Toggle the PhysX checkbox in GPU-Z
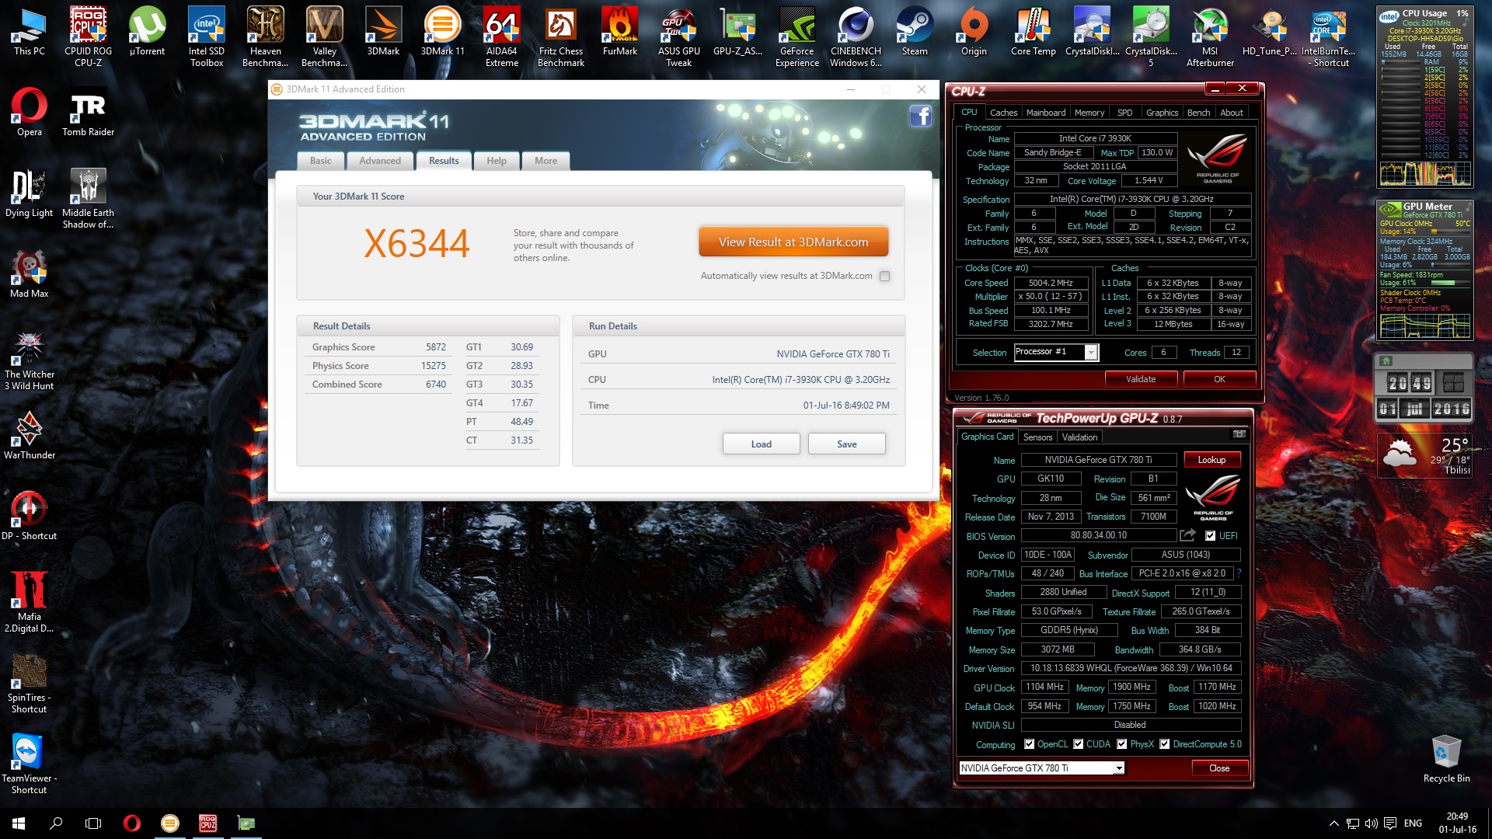 point(1121,744)
